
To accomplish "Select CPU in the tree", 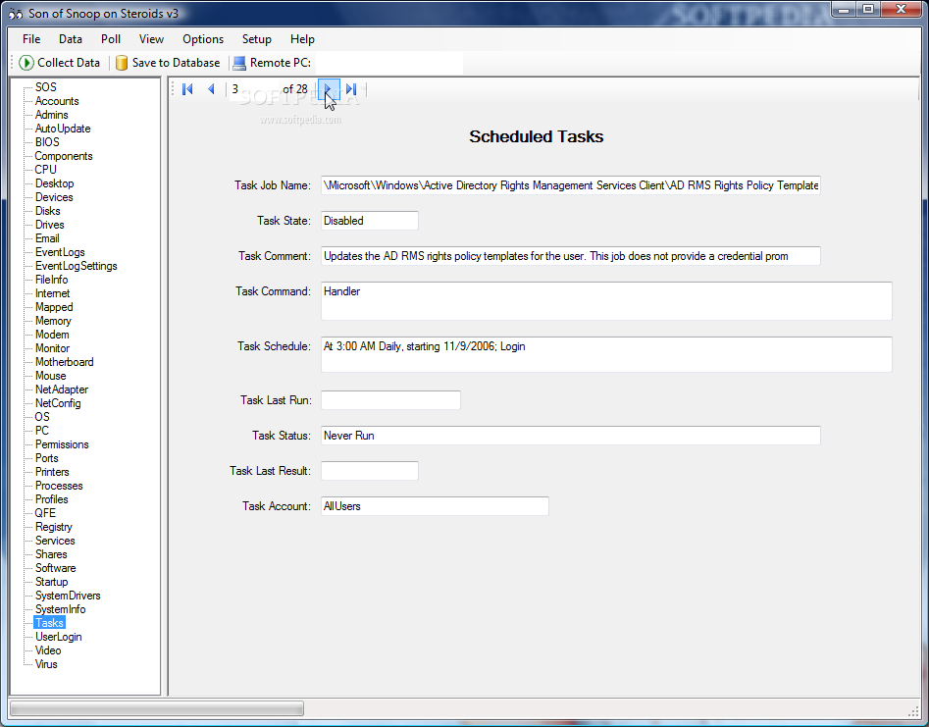I will 46,170.
